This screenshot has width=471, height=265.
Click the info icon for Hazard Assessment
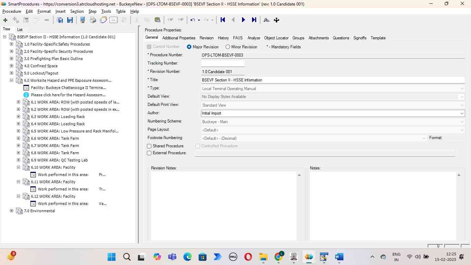26,95
